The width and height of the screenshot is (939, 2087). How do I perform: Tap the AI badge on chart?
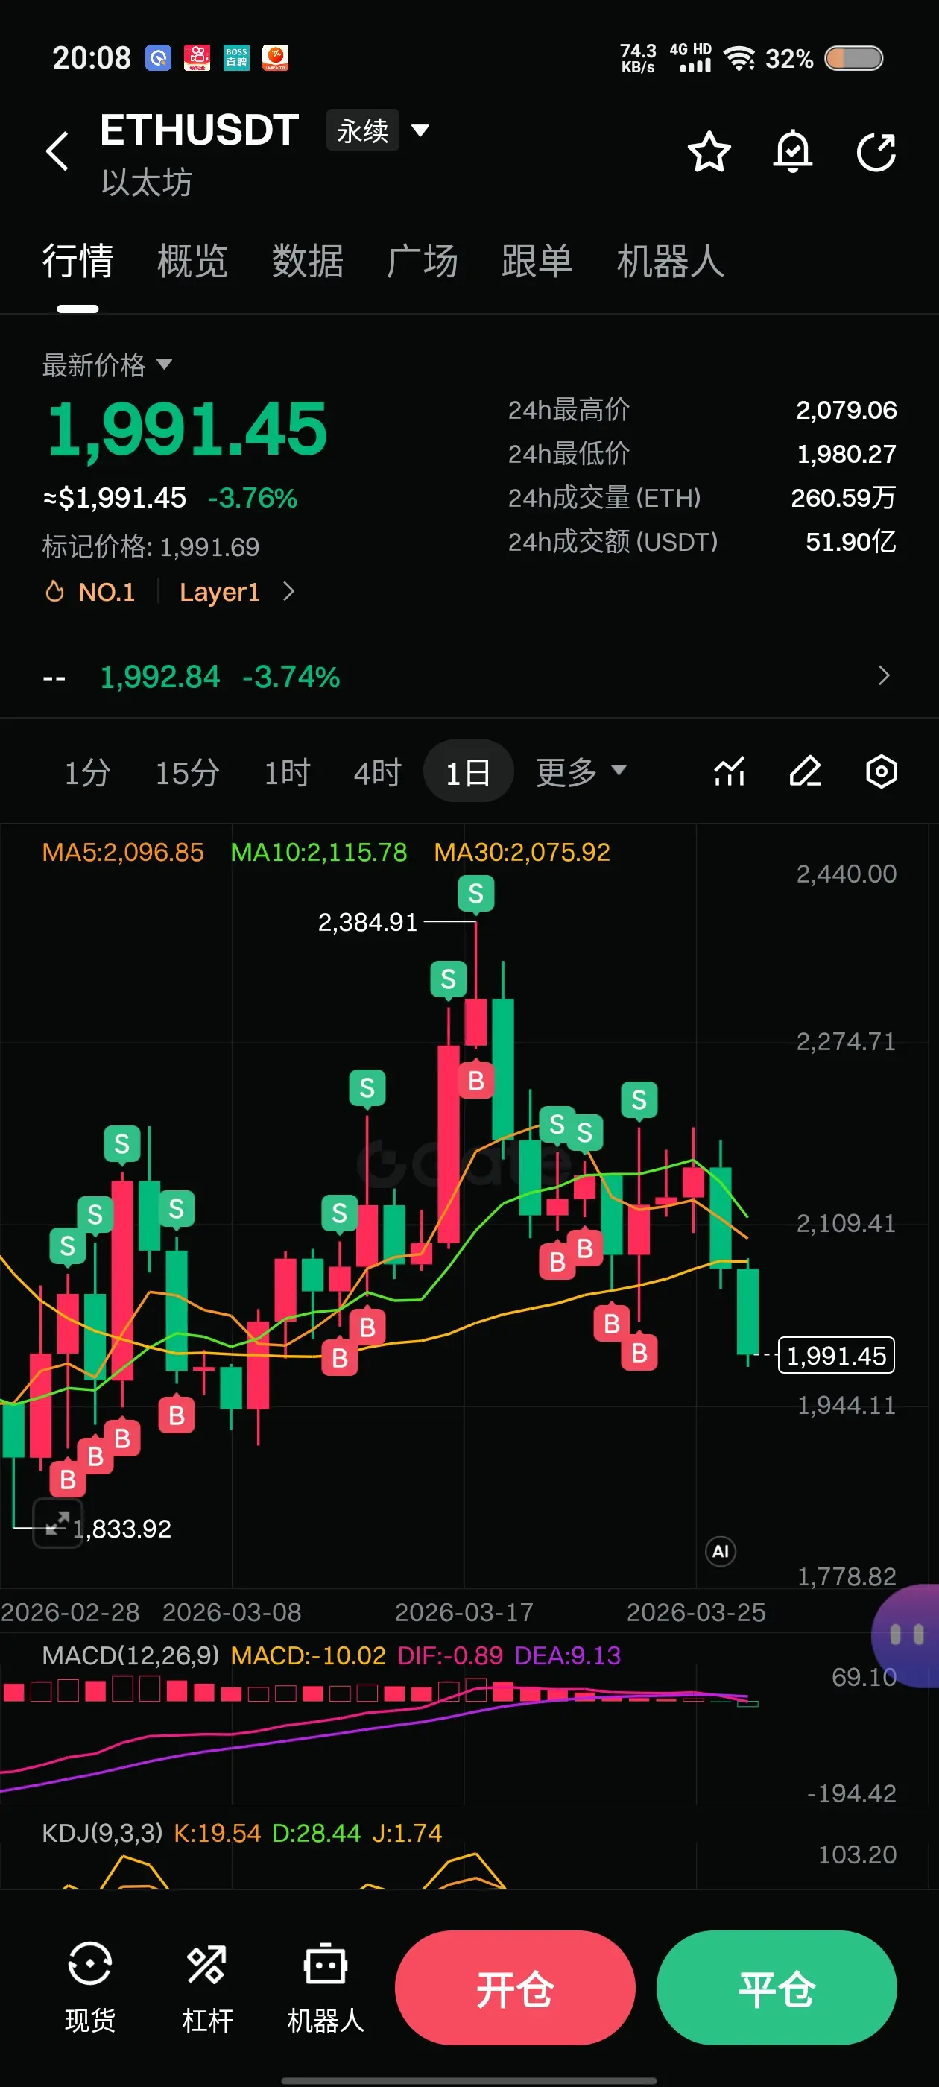pos(720,1552)
